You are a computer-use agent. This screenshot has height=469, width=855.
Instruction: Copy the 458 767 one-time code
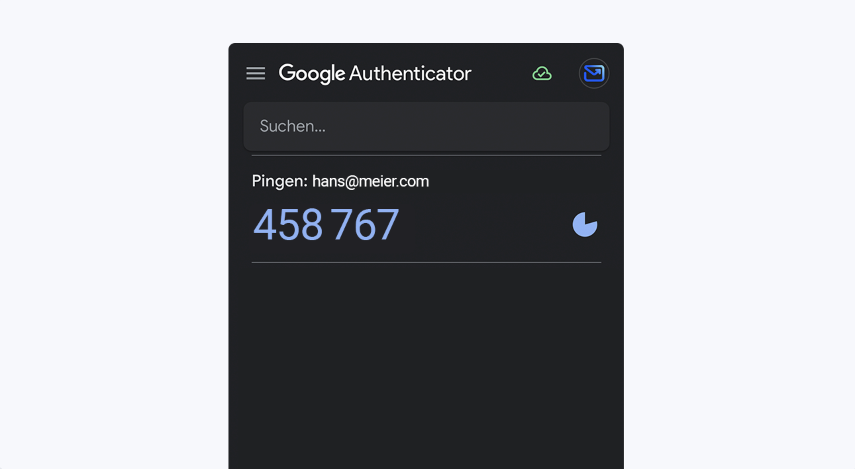point(326,224)
